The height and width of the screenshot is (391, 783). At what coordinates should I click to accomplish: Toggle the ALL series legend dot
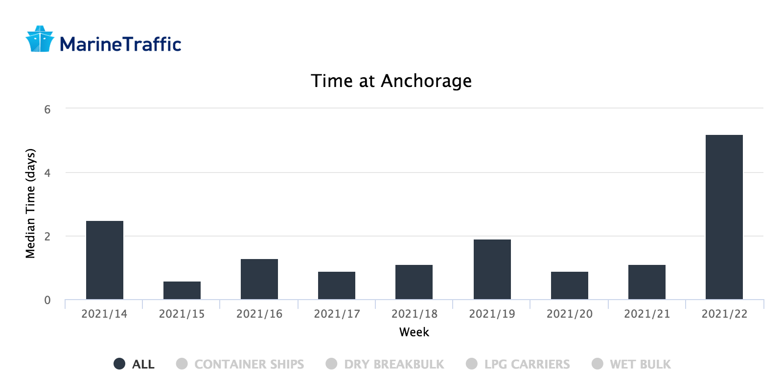coord(119,364)
